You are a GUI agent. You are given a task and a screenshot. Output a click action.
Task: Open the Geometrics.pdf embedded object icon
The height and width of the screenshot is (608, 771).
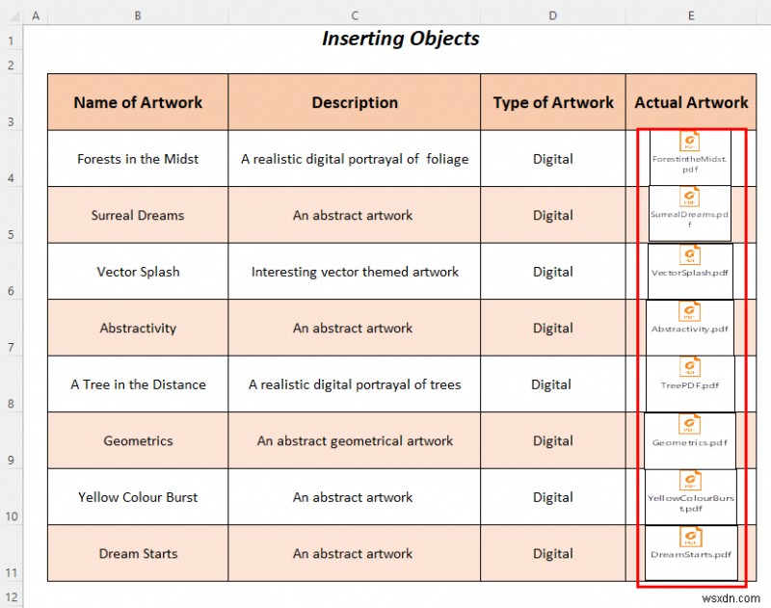tap(690, 441)
